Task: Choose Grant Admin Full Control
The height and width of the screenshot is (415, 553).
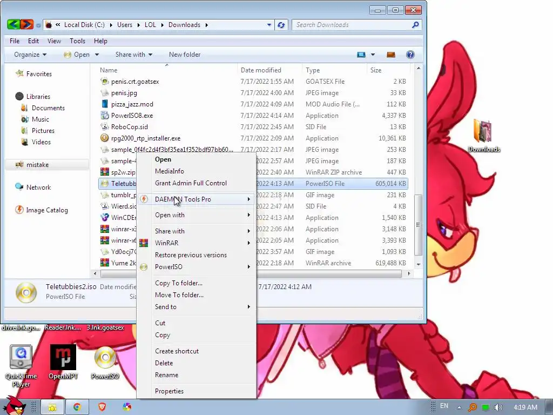Action: (191, 183)
